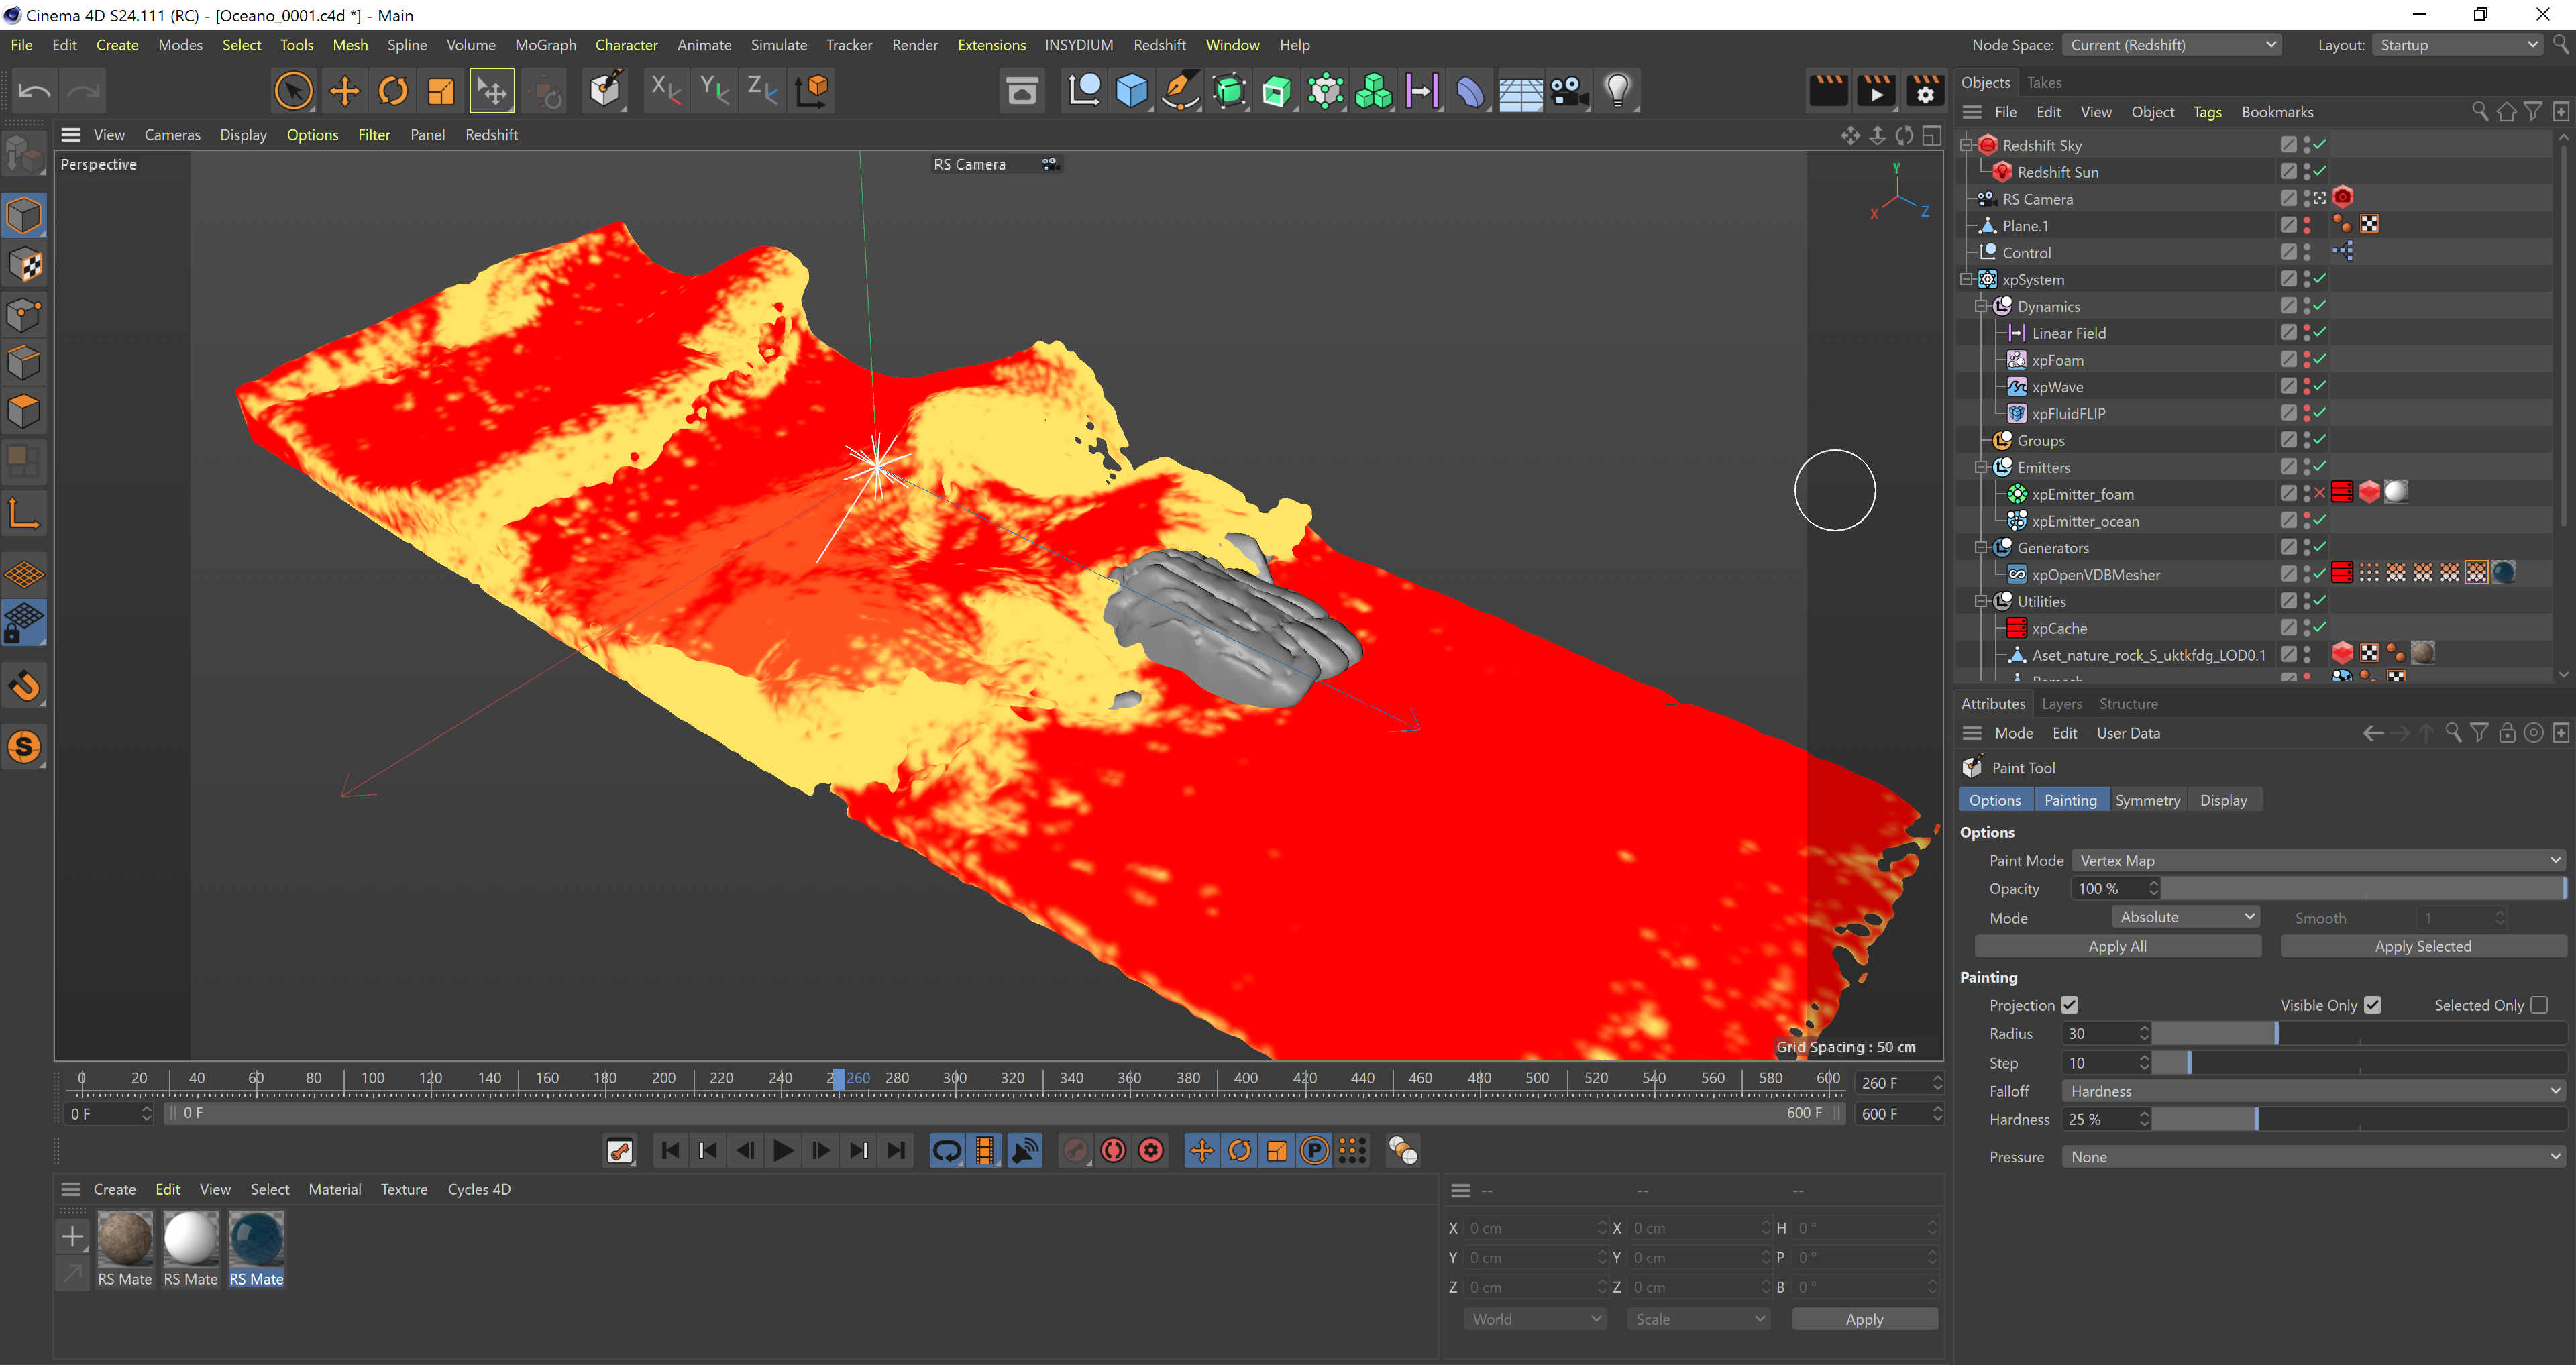Open the Edit Render Settings icon
This screenshot has width=2576, height=1365.
click(1925, 91)
